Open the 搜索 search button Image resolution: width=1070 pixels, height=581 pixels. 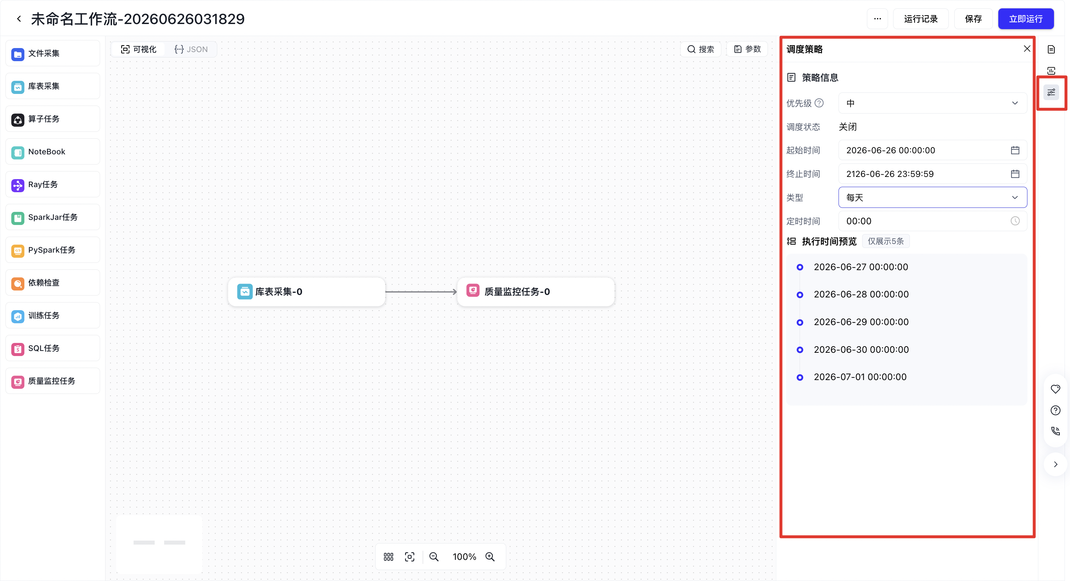click(x=701, y=50)
